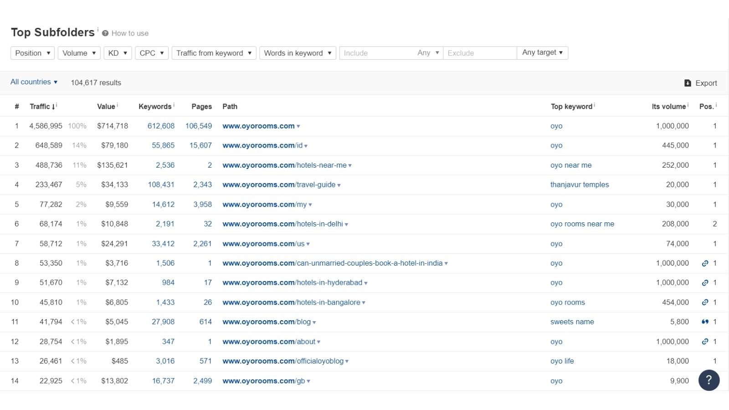Sort by the Top keyword column header
The image size is (729, 410).
(571, 106)
